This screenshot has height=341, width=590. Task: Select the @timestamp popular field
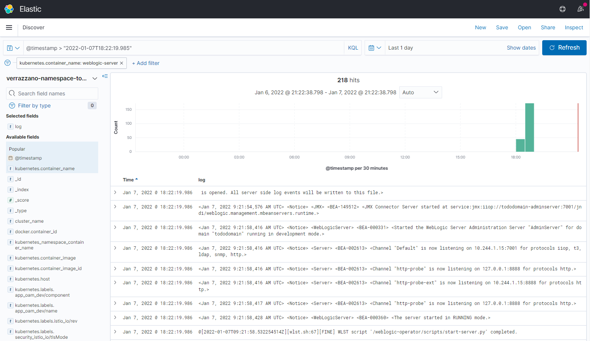pos(28,158)
